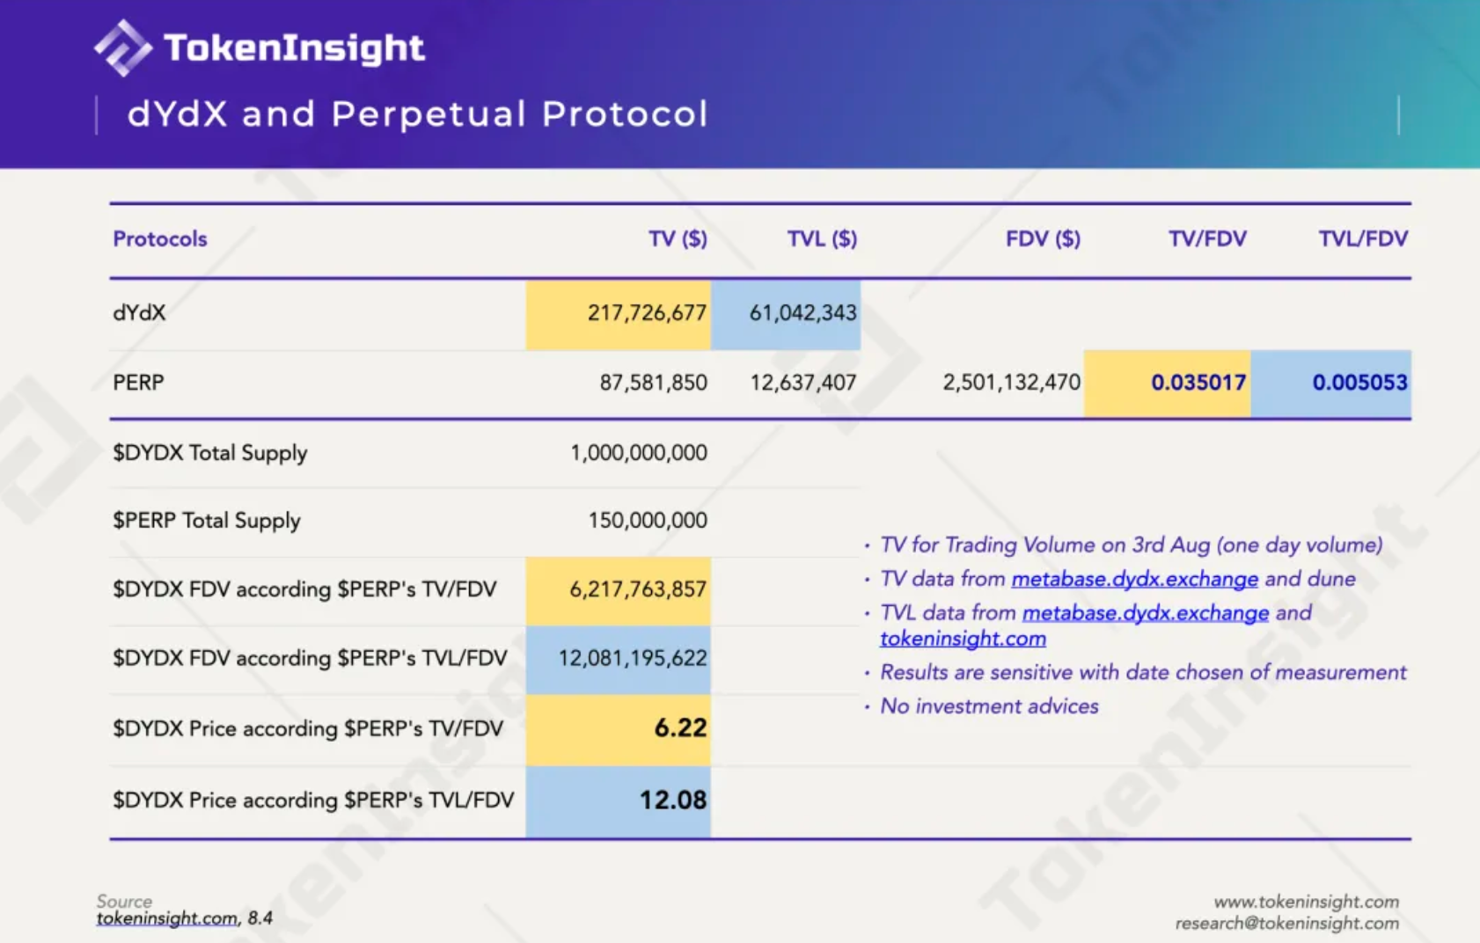The width and height of the screenshot is (1480, 943).
Task: Follow the tokeninsight.com link in notes
Action: point(963,639)
